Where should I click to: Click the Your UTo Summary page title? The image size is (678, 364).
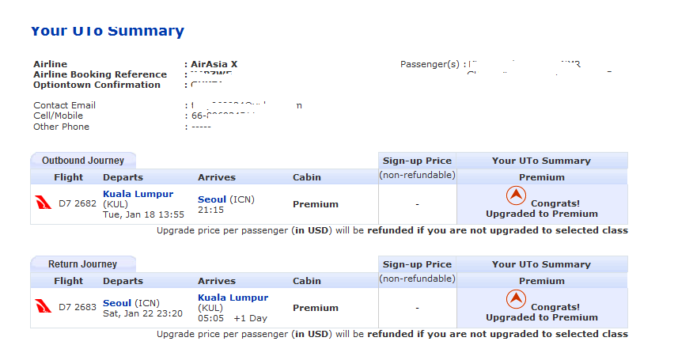(x=108, y=31)
